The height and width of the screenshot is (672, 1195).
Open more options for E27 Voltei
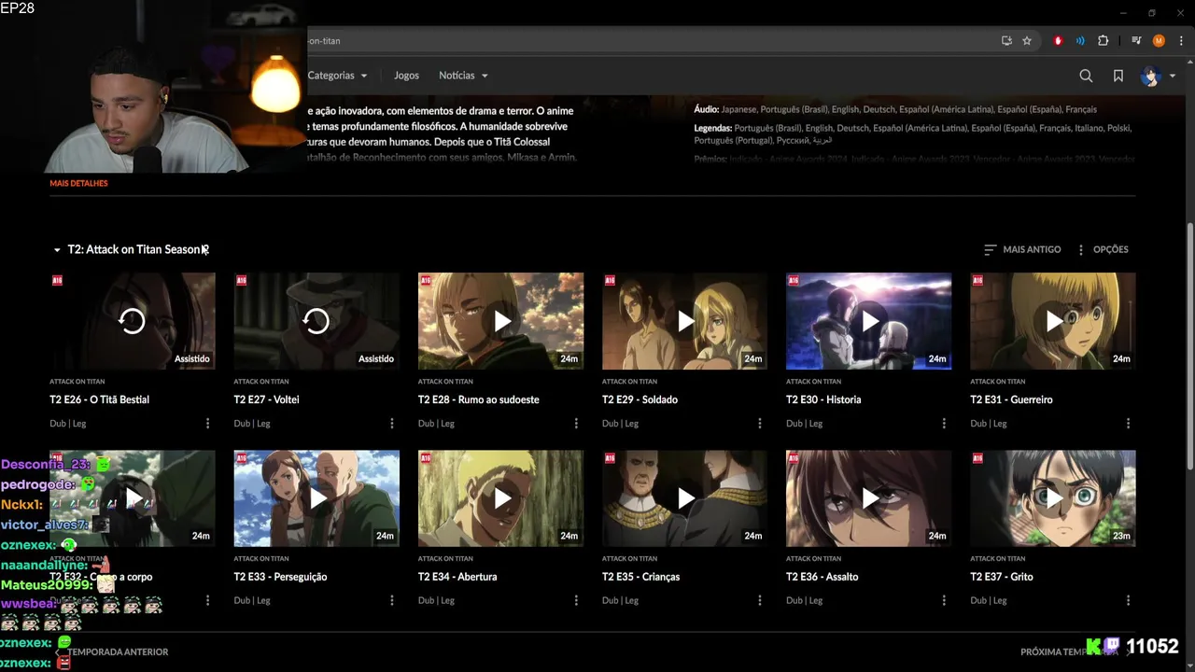[391, 424]
